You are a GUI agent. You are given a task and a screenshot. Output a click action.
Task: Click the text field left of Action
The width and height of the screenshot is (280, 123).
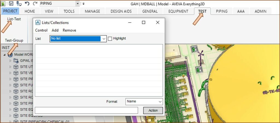(x=86, y=110)
